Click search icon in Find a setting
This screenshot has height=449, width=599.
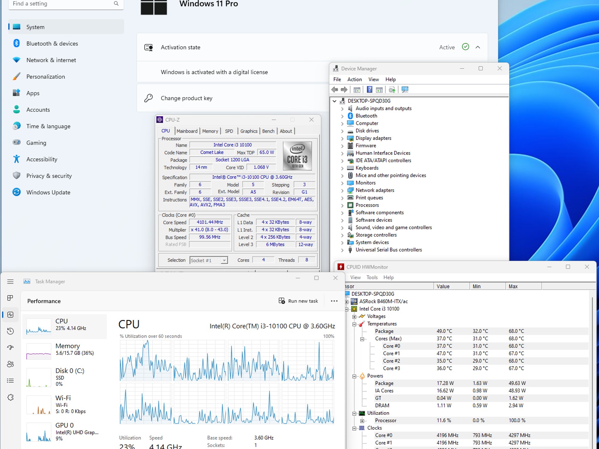coord(116,4)
